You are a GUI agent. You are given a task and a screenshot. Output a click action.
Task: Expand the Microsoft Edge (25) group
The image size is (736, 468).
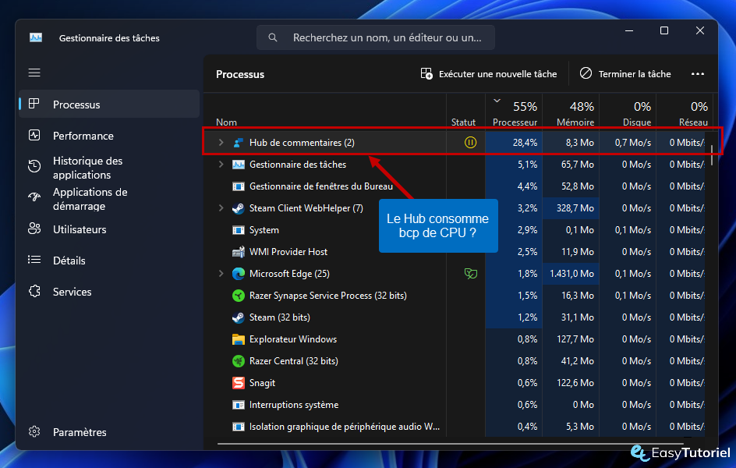coord(221,273)
